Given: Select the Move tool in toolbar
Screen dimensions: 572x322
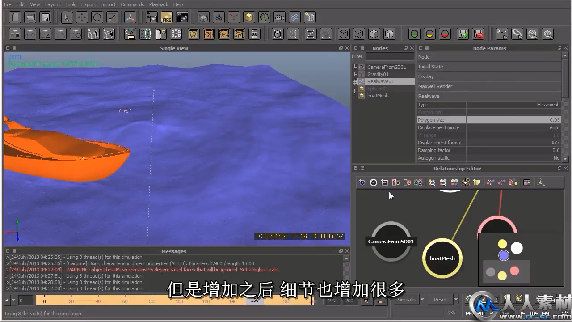Looking at the screenshot, I should tap(82, 17).
